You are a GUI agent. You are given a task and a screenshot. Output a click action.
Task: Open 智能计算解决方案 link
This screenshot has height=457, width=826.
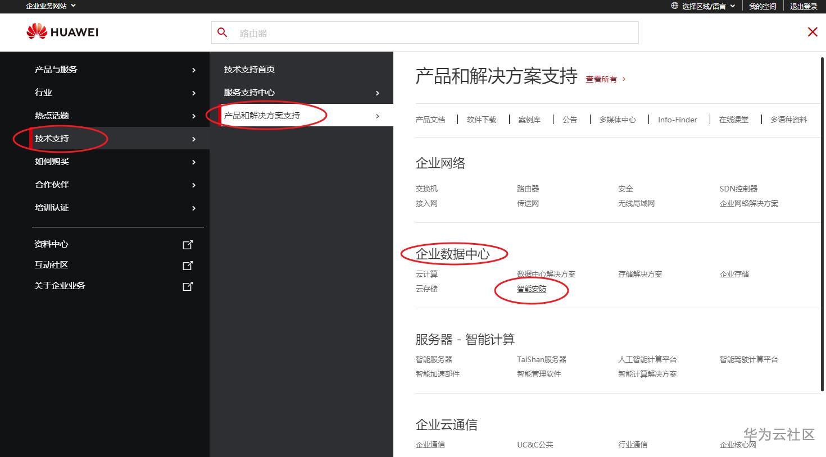click(x=647, y=374)
